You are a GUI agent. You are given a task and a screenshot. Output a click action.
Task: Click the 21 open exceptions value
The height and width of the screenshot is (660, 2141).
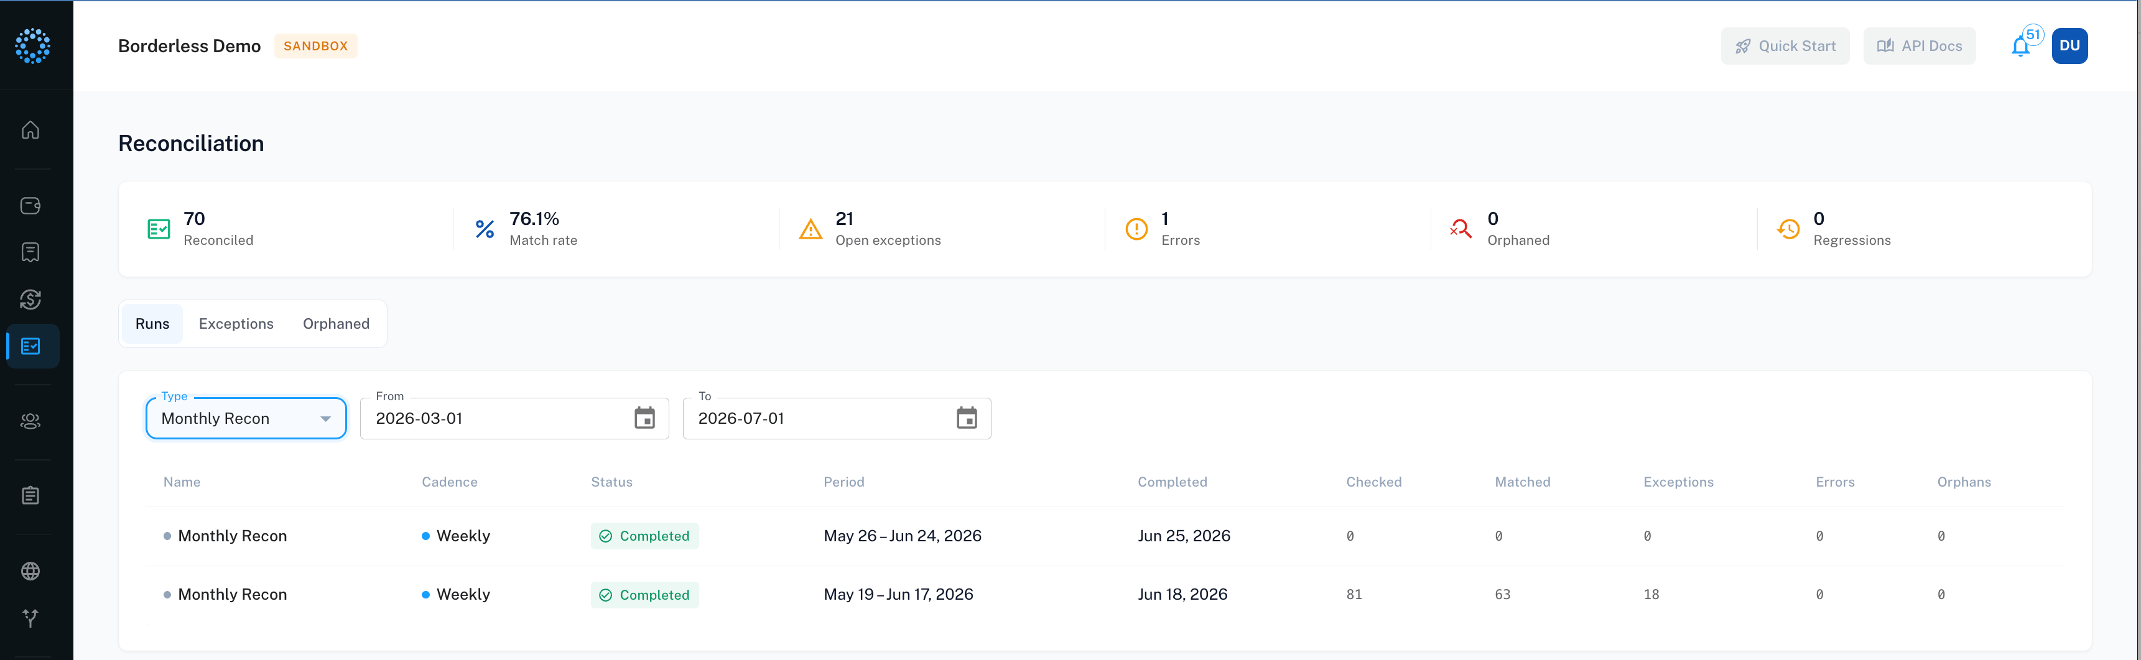pos(845,218)
